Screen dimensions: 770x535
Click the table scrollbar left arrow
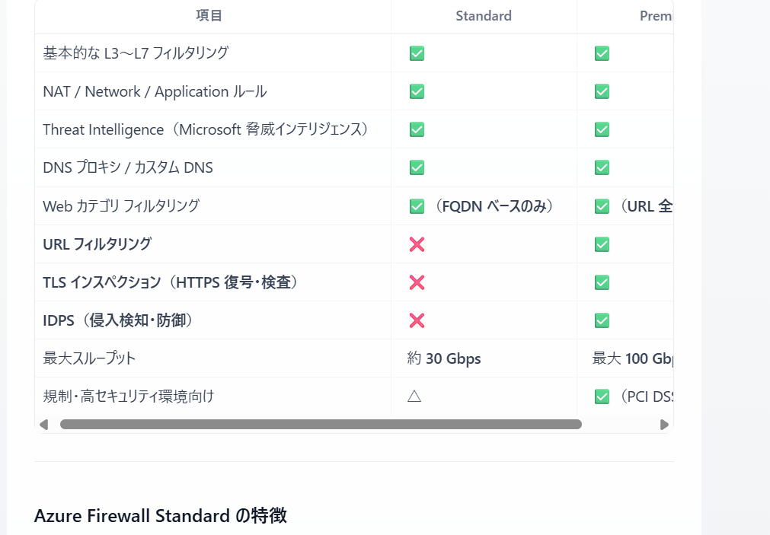[x=43, y=425]
